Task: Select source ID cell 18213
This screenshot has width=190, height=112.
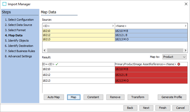Action: coord(79,39)
